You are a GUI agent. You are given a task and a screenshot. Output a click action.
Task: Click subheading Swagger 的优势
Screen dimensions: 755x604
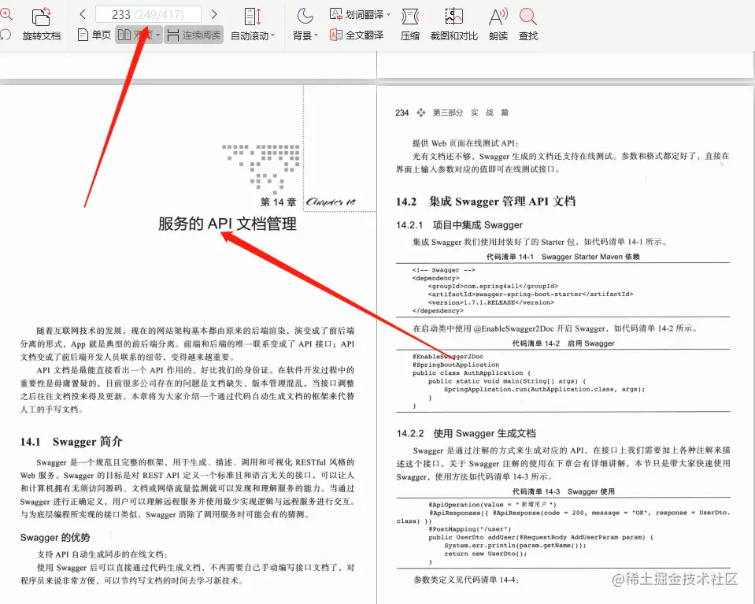[55, 538]
